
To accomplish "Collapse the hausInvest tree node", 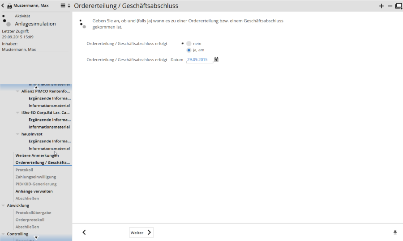I will click(x=17, y=134).
